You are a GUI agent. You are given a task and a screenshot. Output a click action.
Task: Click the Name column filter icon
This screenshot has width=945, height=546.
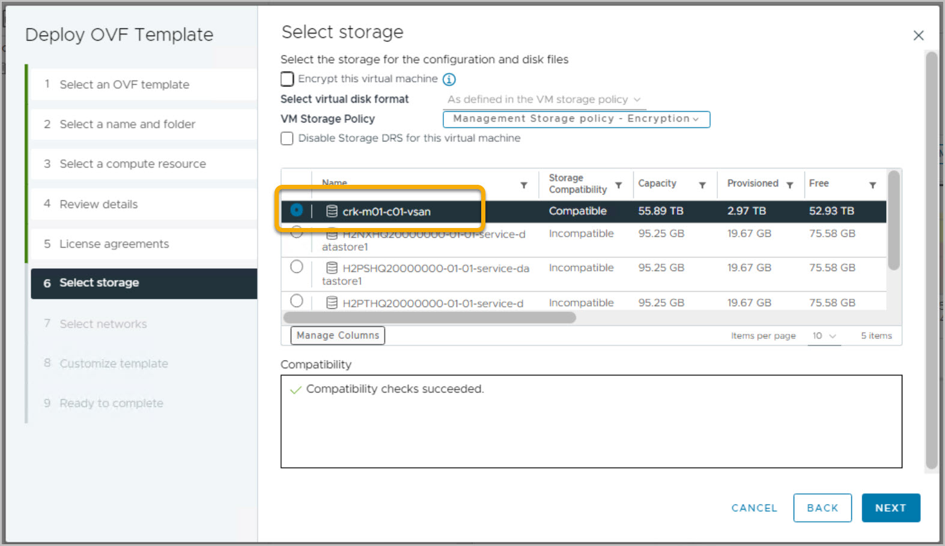[x=524, y=185]
